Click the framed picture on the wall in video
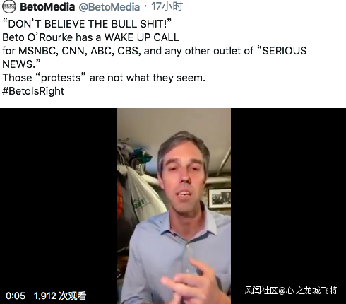Viewport: 346px width, 304px height. point(220,199)
